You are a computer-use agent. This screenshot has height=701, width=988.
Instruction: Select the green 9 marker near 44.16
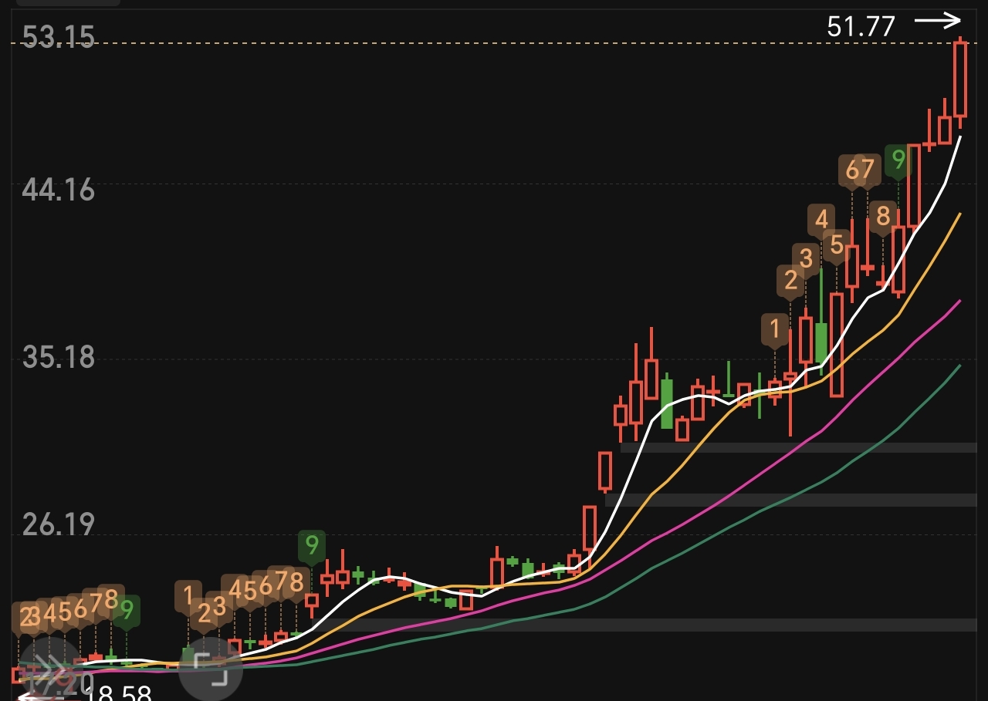tap(898, 160)
